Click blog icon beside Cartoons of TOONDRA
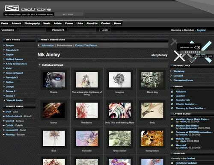Viewport: 214px width, 165px height. 172,132
